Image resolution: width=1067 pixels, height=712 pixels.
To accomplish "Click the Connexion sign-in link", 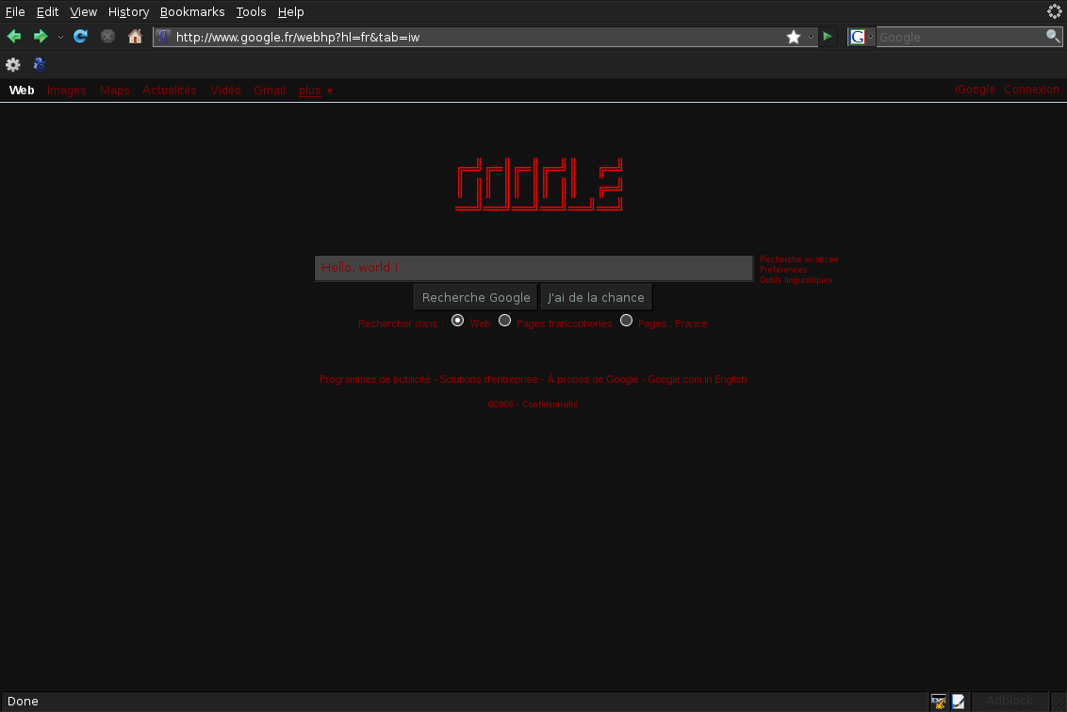I will pos(1031,90).
